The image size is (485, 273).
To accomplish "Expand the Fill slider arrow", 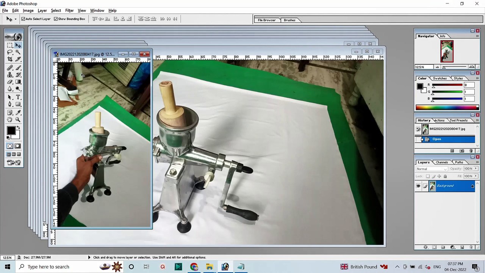I will pos(476,176).
